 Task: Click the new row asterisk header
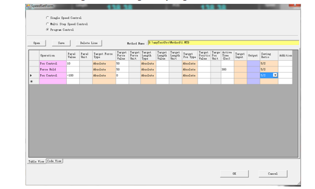click(x=31, y=81)
